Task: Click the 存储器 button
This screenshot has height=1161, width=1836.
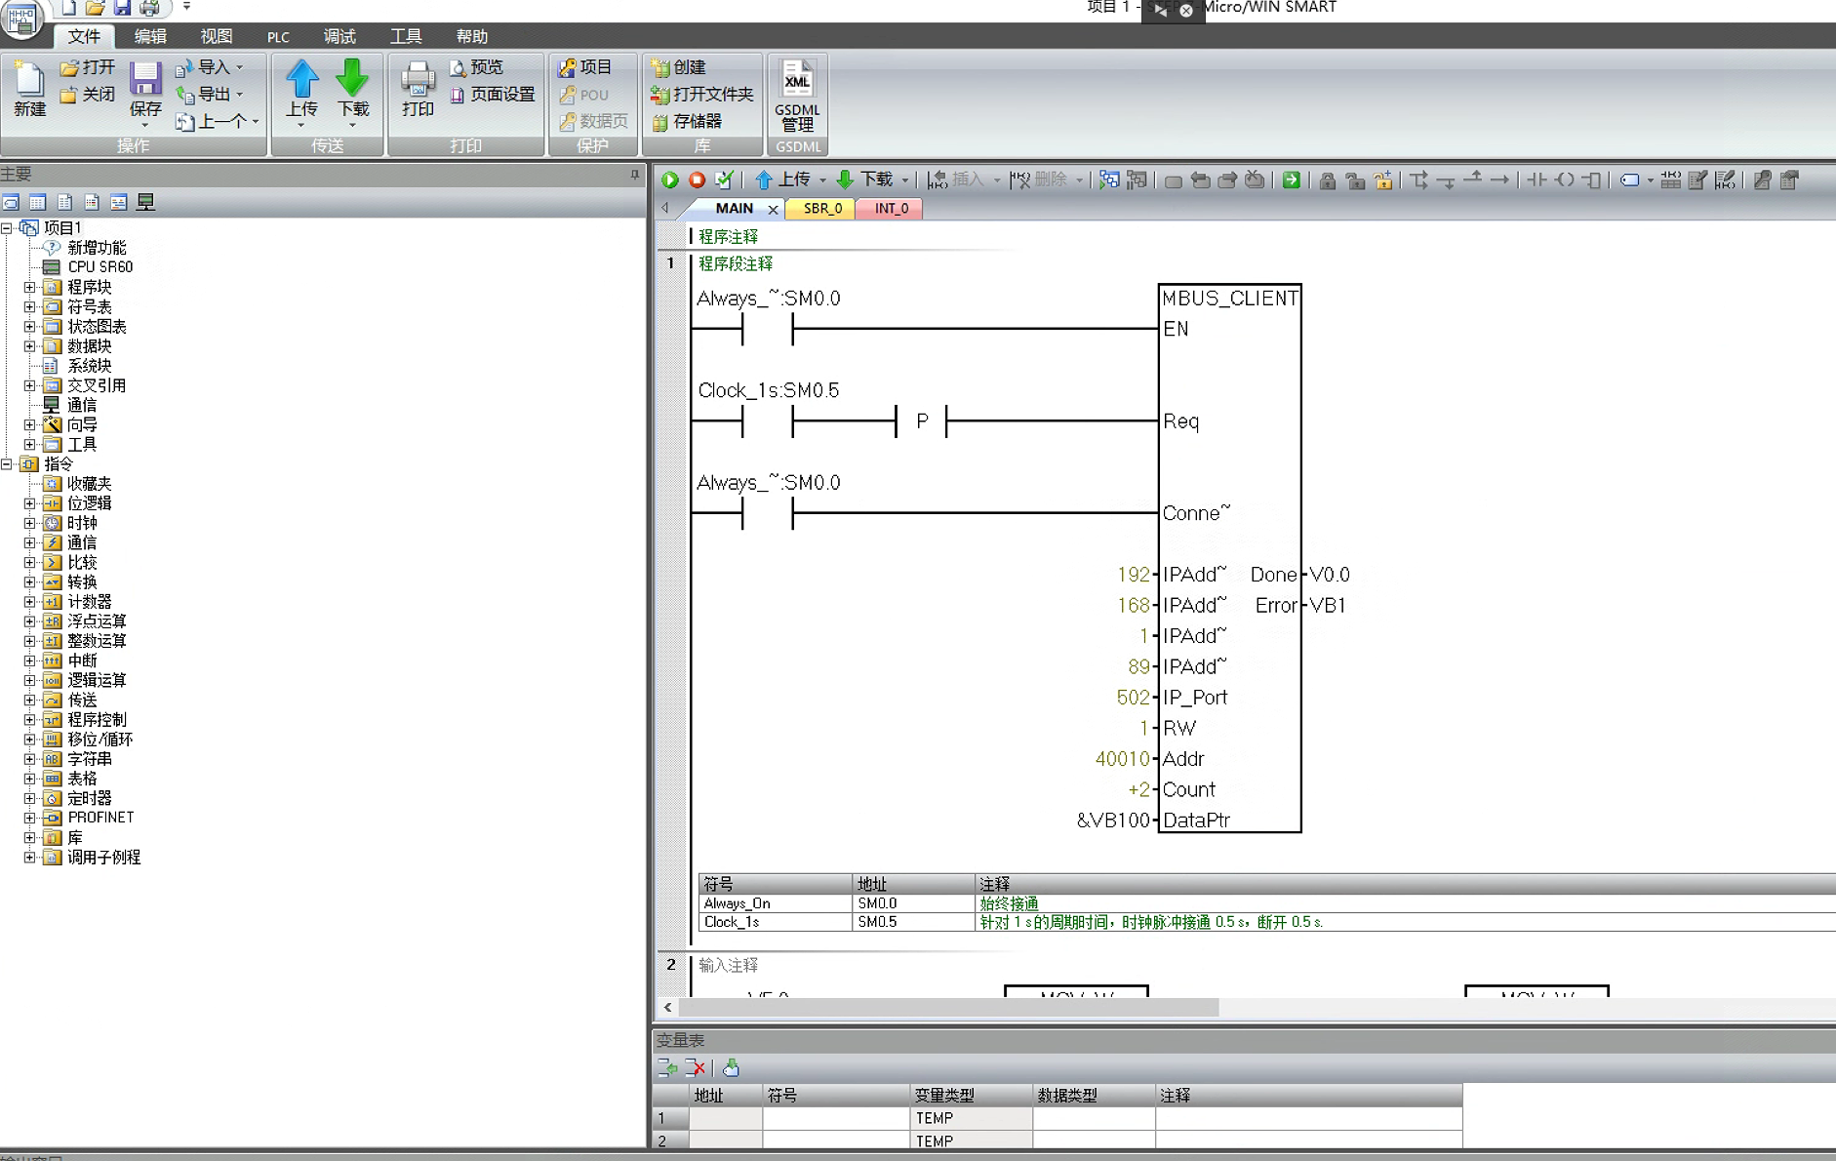Action: point(687,122)
